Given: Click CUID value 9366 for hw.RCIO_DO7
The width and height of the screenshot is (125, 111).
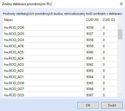Looking at the screenshot, I should 90,89.
